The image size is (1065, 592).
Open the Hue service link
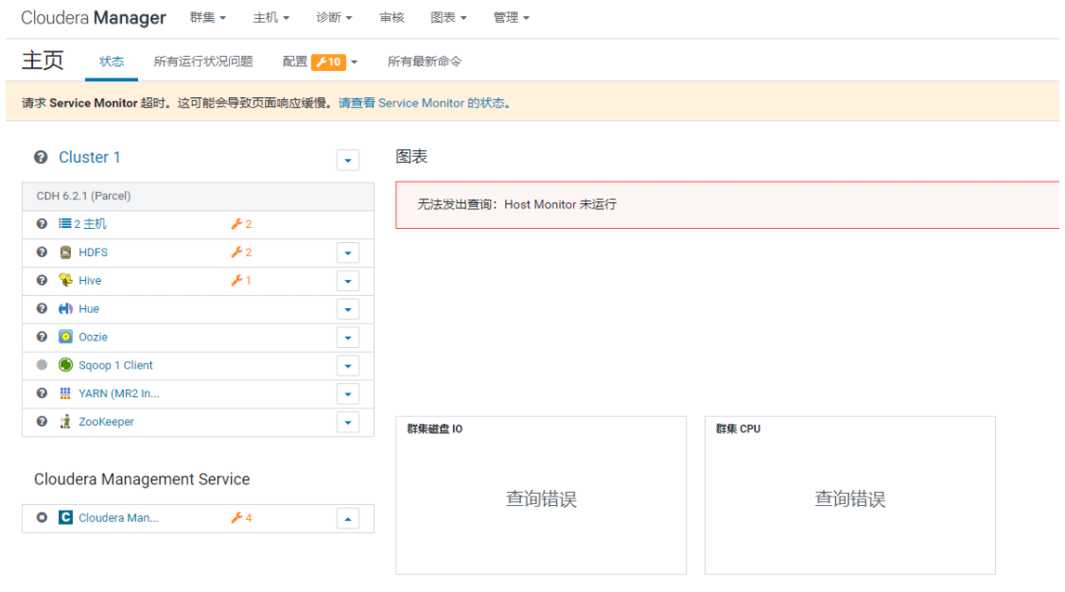click(x=89, y=309)
